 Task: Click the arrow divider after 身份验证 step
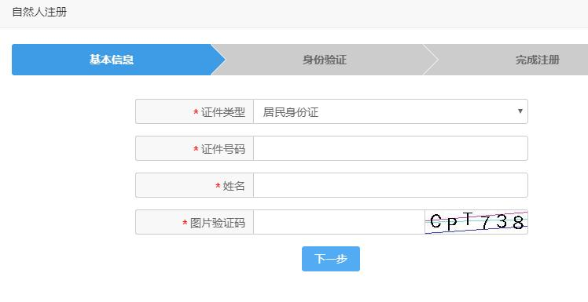point(431,60)
